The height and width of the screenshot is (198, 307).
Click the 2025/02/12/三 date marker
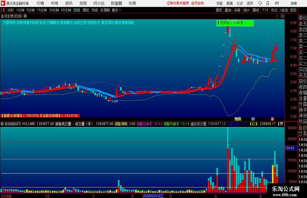153,196
